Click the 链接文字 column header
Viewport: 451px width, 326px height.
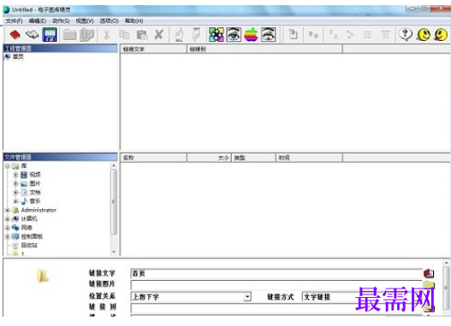pyautogui.click(x=153, y=49)
